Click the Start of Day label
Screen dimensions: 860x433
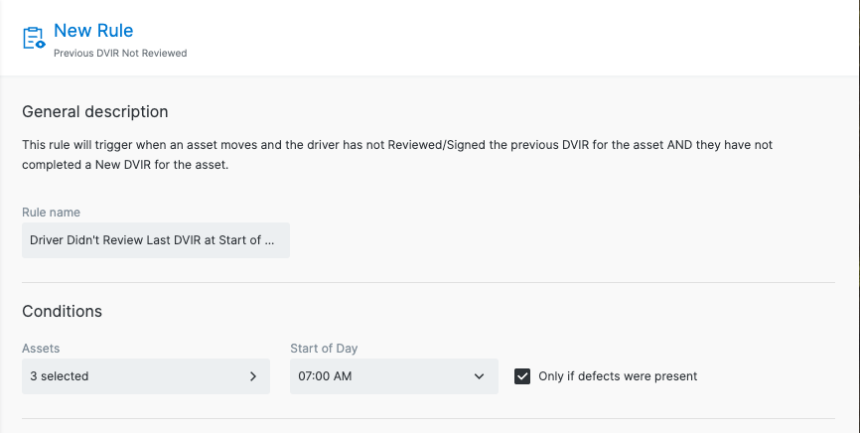[324, 349]
